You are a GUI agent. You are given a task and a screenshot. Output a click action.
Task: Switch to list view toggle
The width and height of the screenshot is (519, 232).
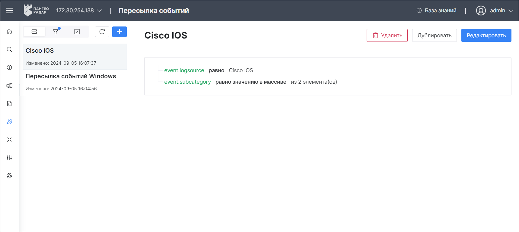pos(34,32)
